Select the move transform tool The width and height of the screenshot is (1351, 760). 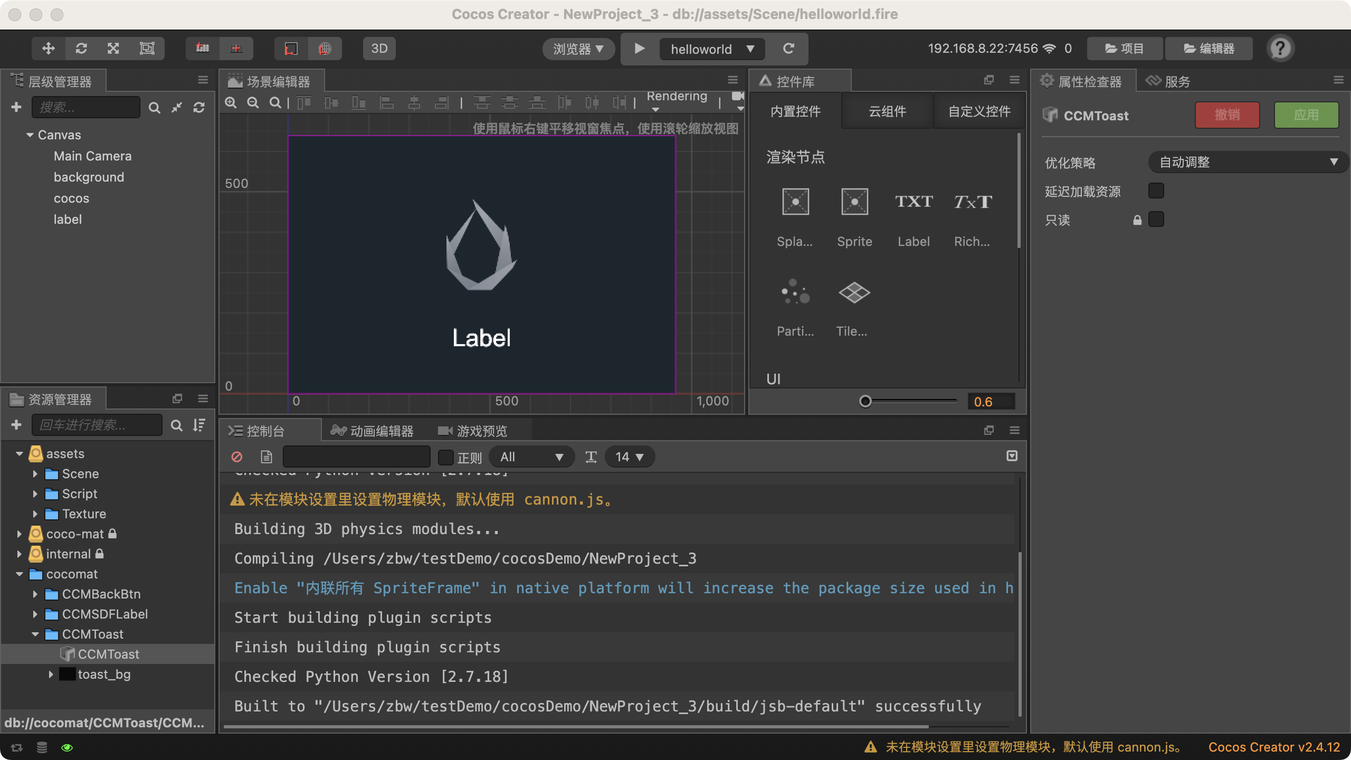pyautogui.click(x=49, y=49)
